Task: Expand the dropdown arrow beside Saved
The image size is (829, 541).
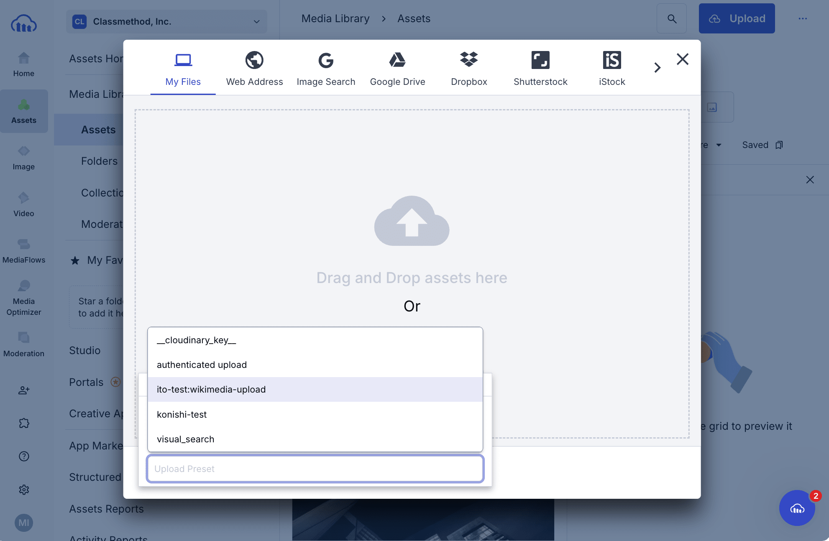Action: 719,145
